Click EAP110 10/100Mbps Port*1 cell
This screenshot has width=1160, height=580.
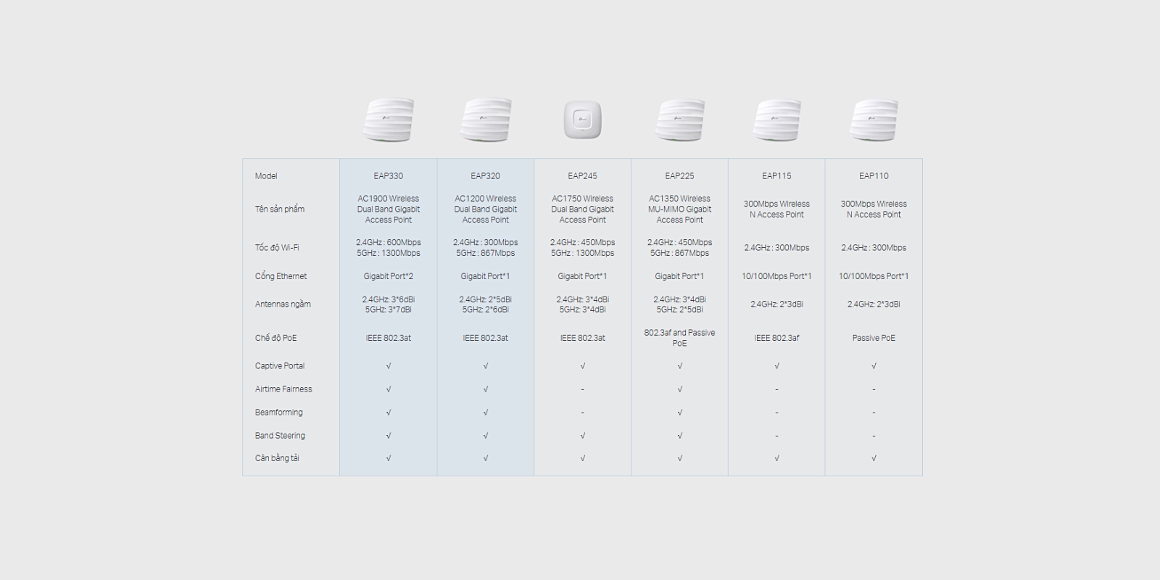coord(874,276)
